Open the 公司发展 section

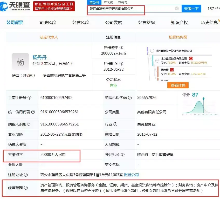[114, 23]
